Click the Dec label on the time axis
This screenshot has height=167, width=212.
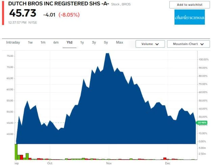click(168, 163)
